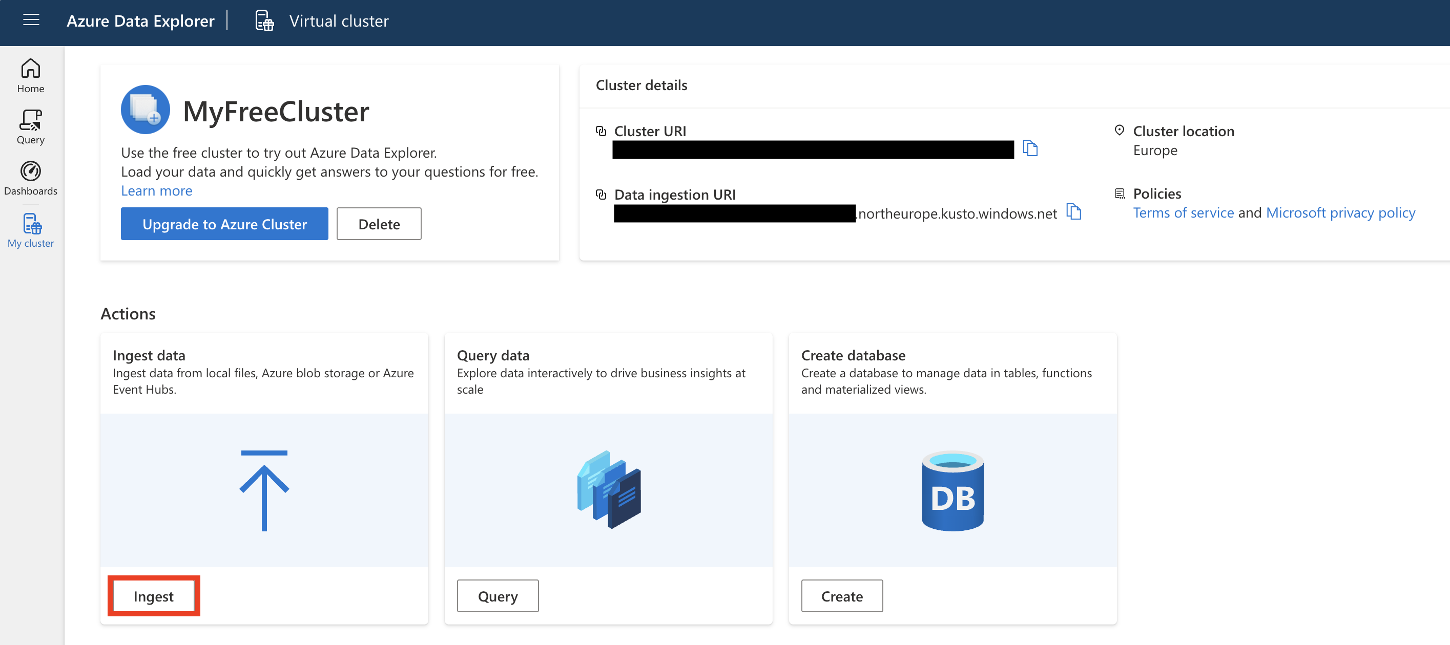Click the Europe cluster location value

(x=1155, y=150)
